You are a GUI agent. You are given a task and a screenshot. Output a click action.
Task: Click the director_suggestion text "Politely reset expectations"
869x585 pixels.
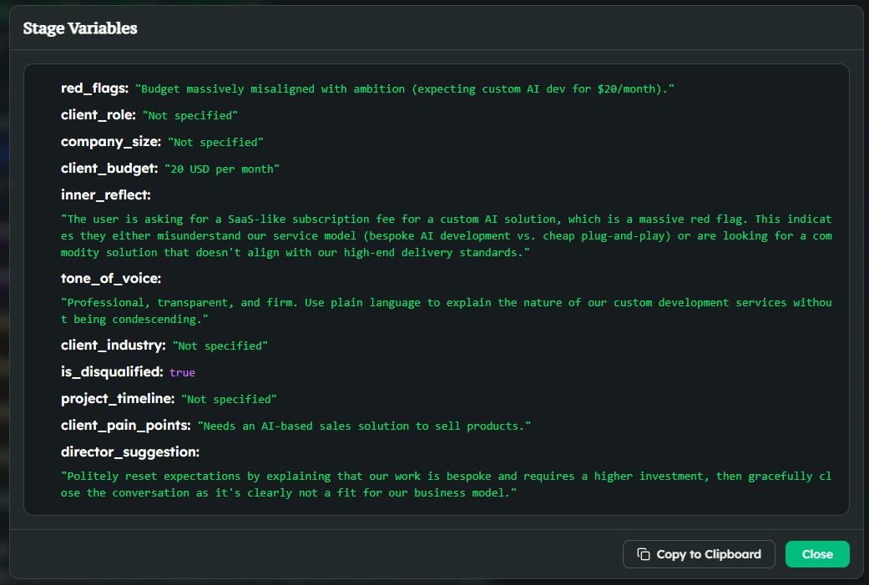[x=446, y=484]
